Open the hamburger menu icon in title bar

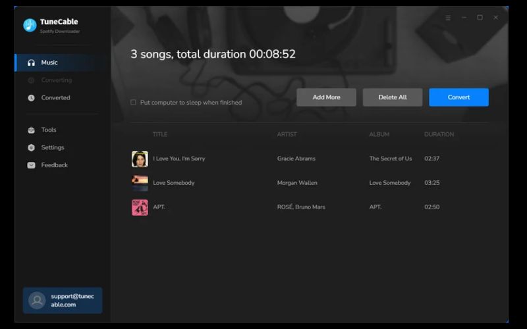click(448, 18)
